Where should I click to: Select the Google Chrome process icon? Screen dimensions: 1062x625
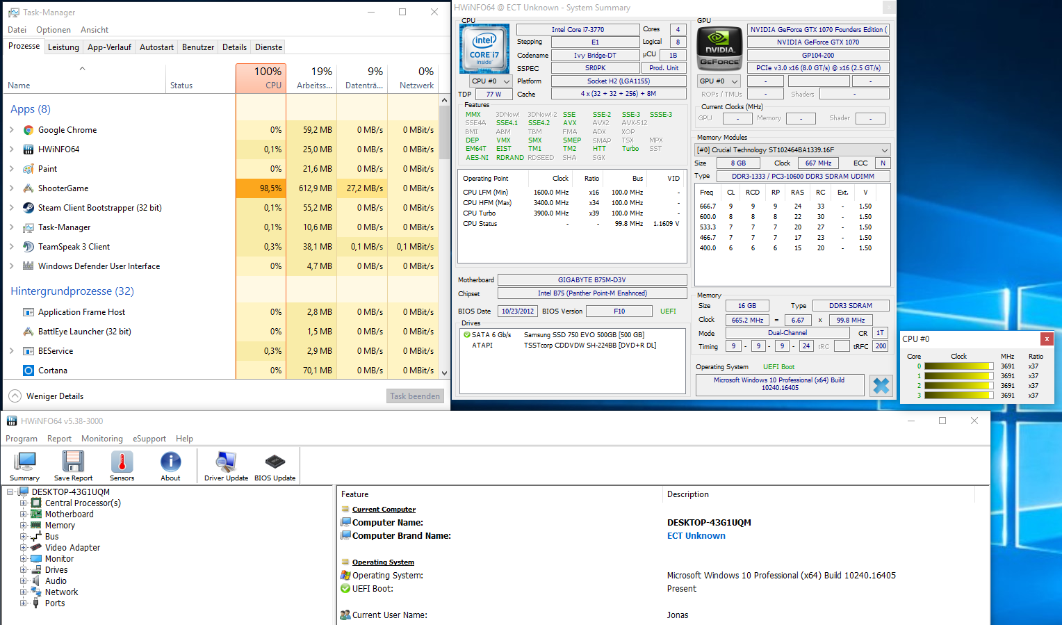click(28, 130)
